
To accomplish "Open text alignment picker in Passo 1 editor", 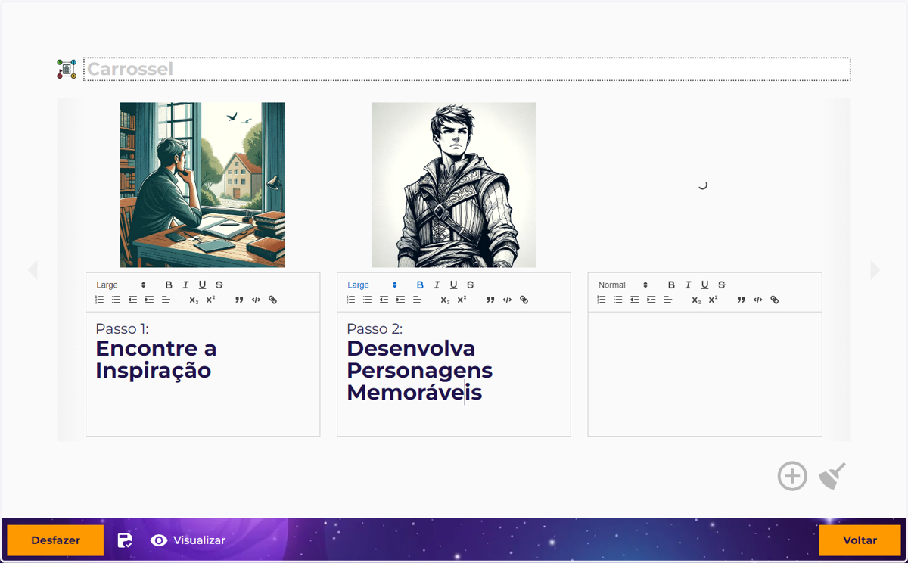I will click(166, 300).
